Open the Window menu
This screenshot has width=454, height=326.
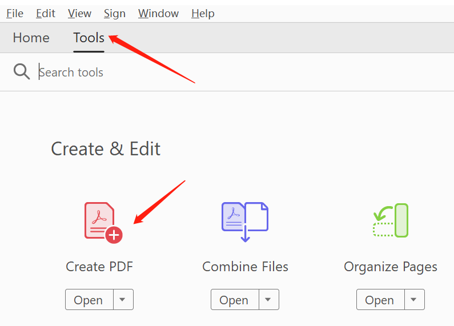[x=158, y=13]
